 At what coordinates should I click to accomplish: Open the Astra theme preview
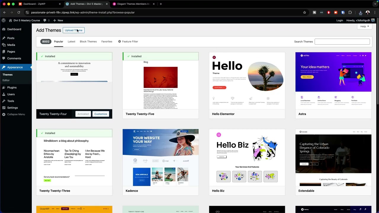pos(333,81)
